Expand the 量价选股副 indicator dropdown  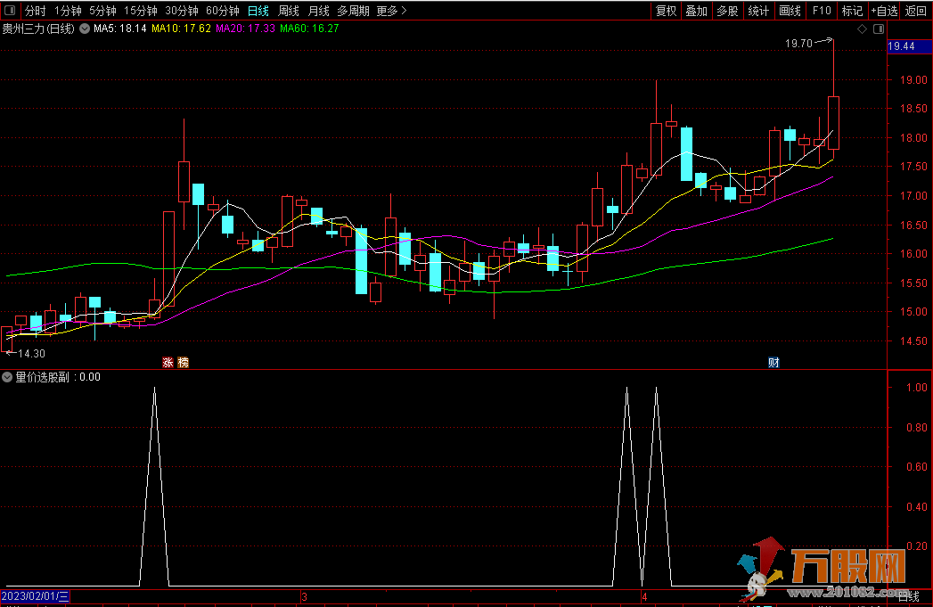coord(7,377)
